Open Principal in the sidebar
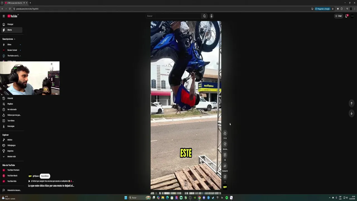Screen dimensions: 357x201 [x=11, y=24]
